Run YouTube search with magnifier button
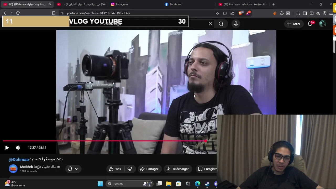Screen dimensions: 336x189 [221, 24]
